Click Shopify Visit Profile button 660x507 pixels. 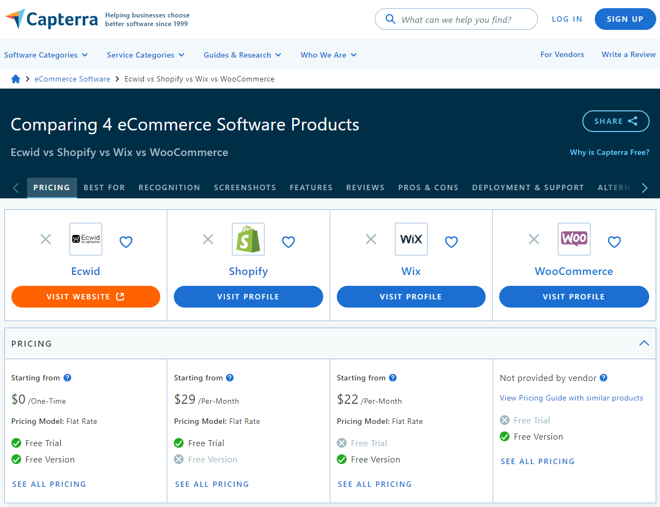coord(248,297)
